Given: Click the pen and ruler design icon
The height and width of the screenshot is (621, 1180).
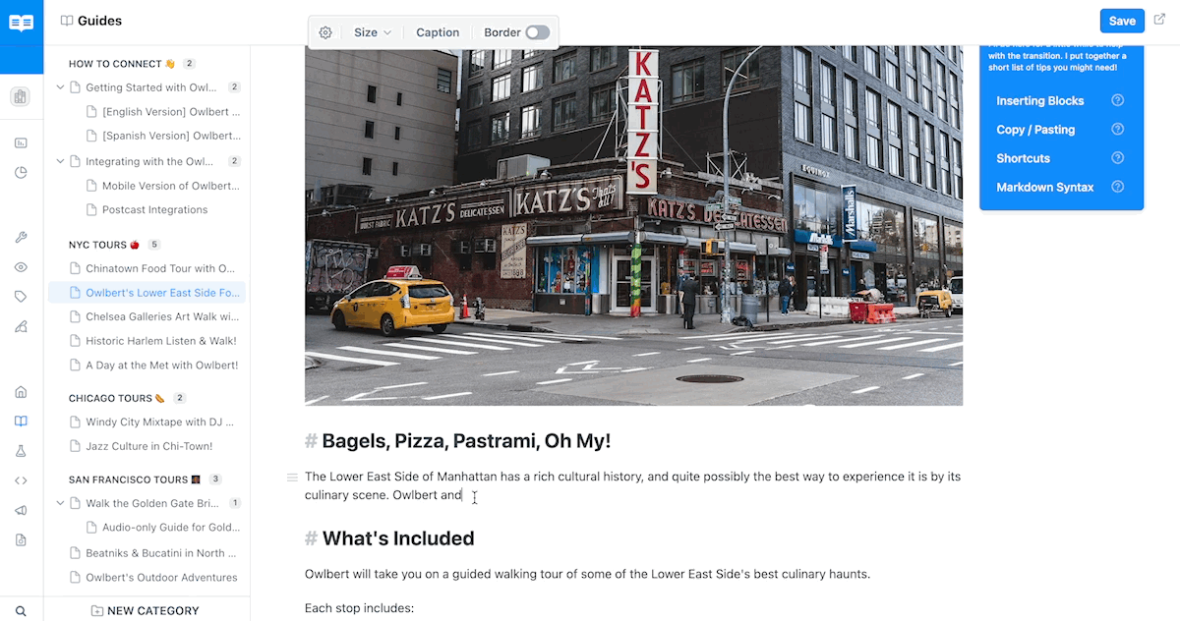Looking at the screenshot, I should click(21, 327).
